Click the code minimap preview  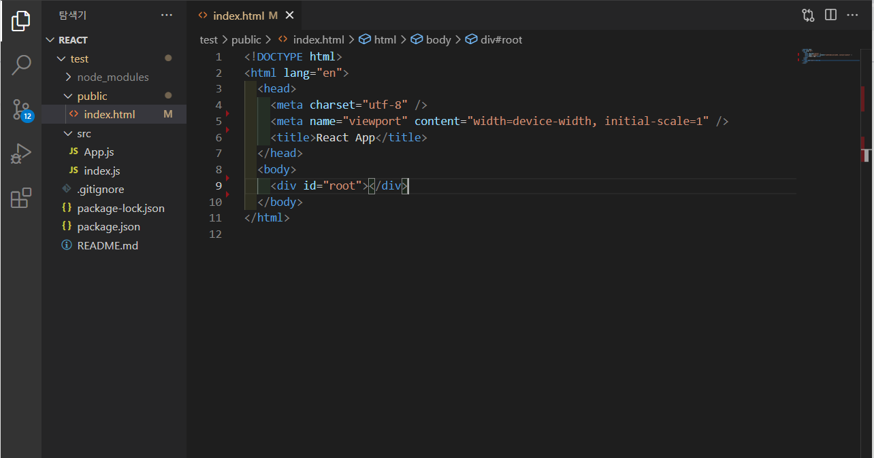pyautogui.click(x=828, y=56)
